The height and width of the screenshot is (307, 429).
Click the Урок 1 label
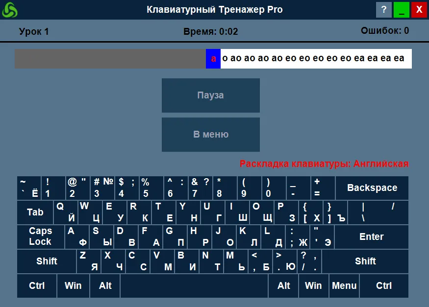pos(34,31)
